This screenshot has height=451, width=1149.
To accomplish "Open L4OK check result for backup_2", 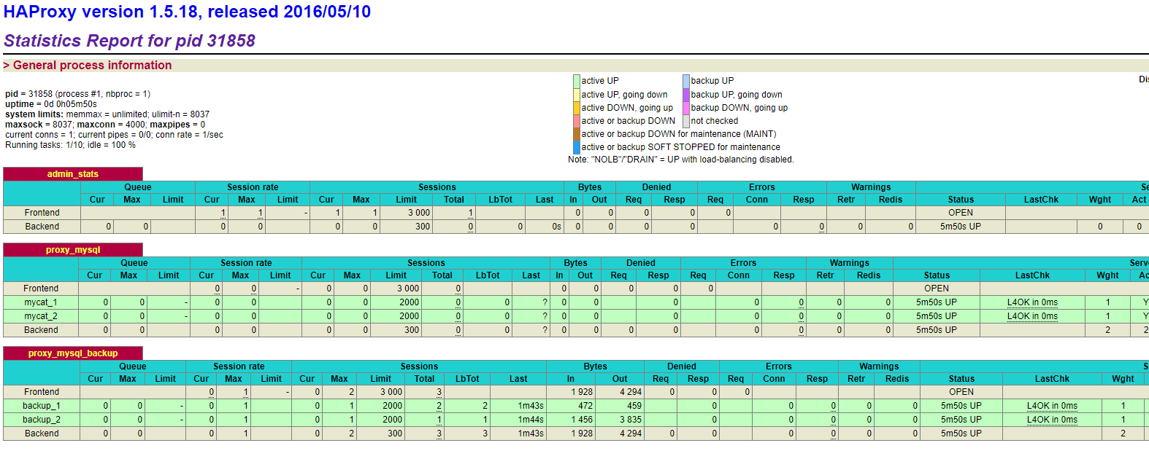I will (x=1051, y=420).
